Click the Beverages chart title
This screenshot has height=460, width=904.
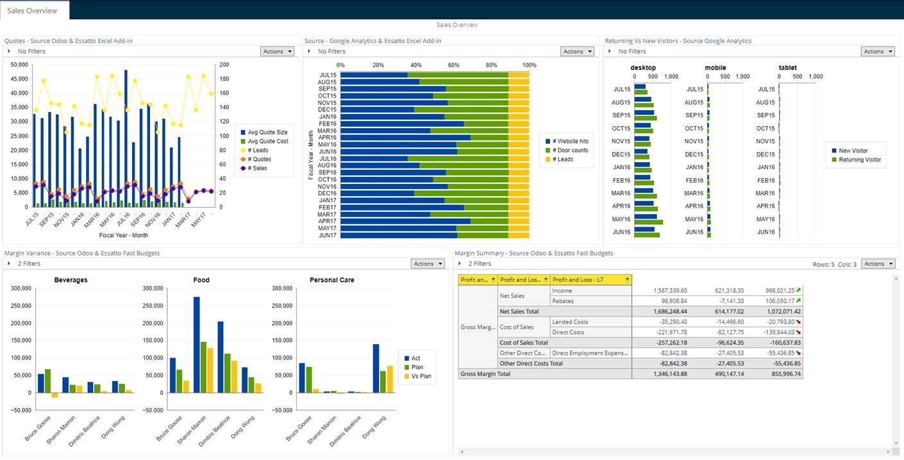tap(71, 280)
